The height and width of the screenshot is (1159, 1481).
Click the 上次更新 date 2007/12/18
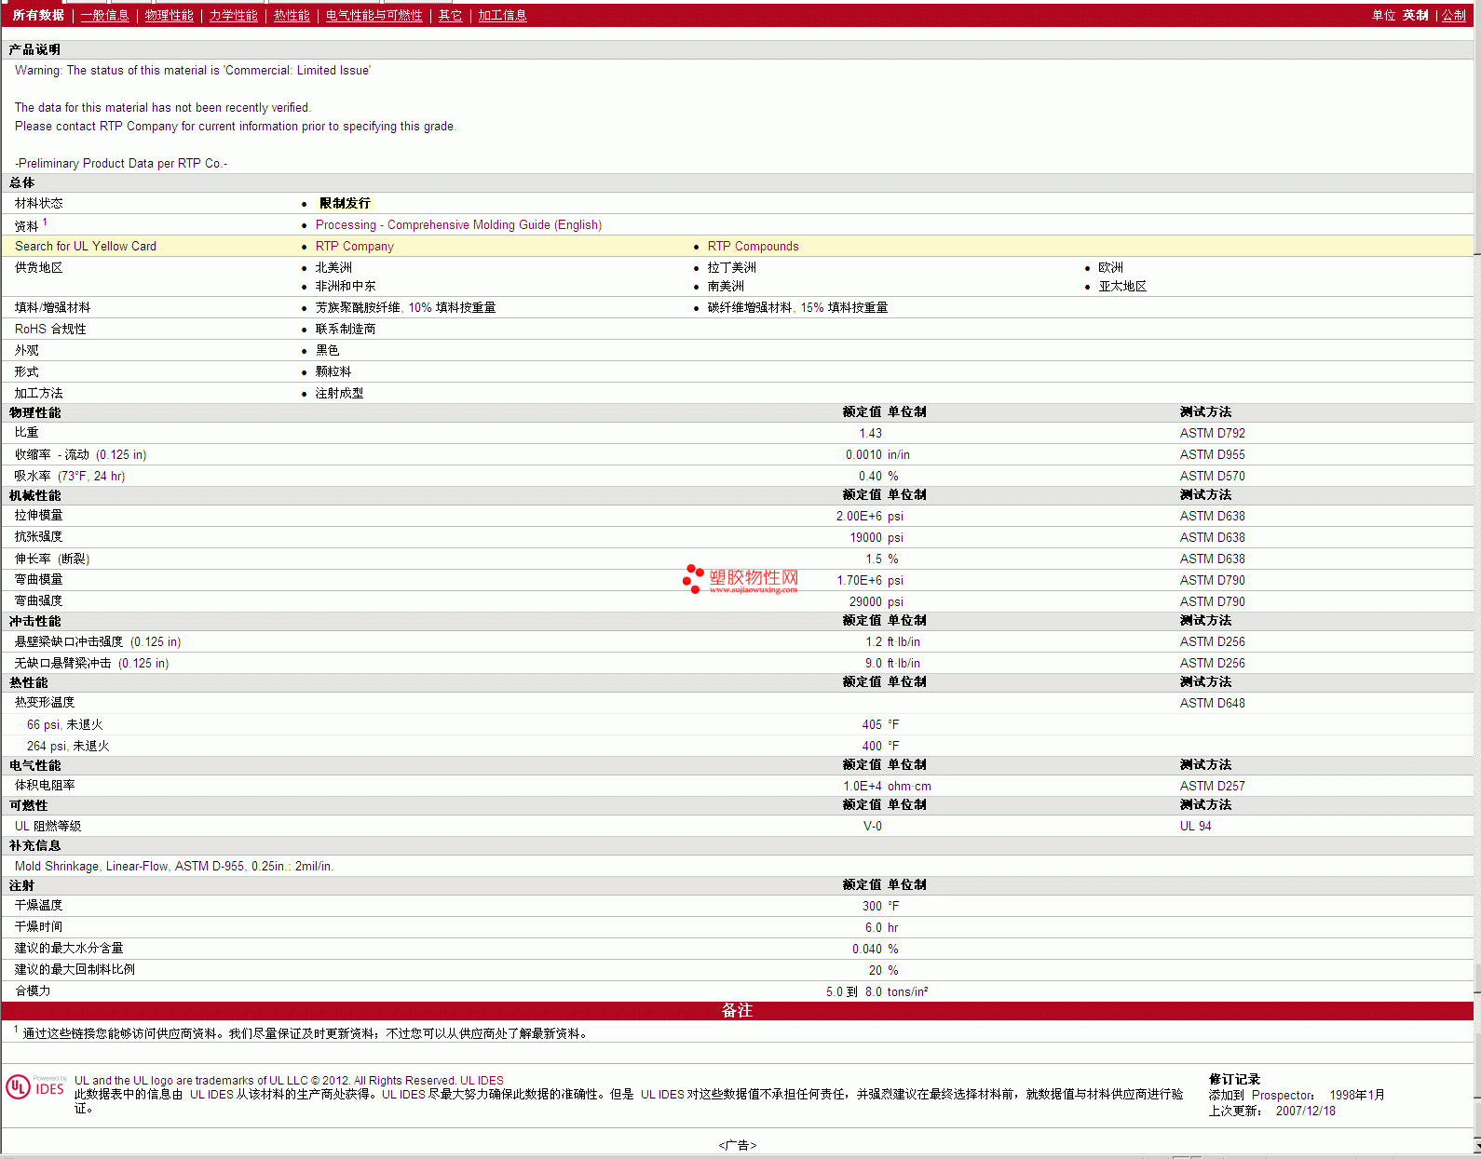pyautogui.click(x=1305, y=1112)
